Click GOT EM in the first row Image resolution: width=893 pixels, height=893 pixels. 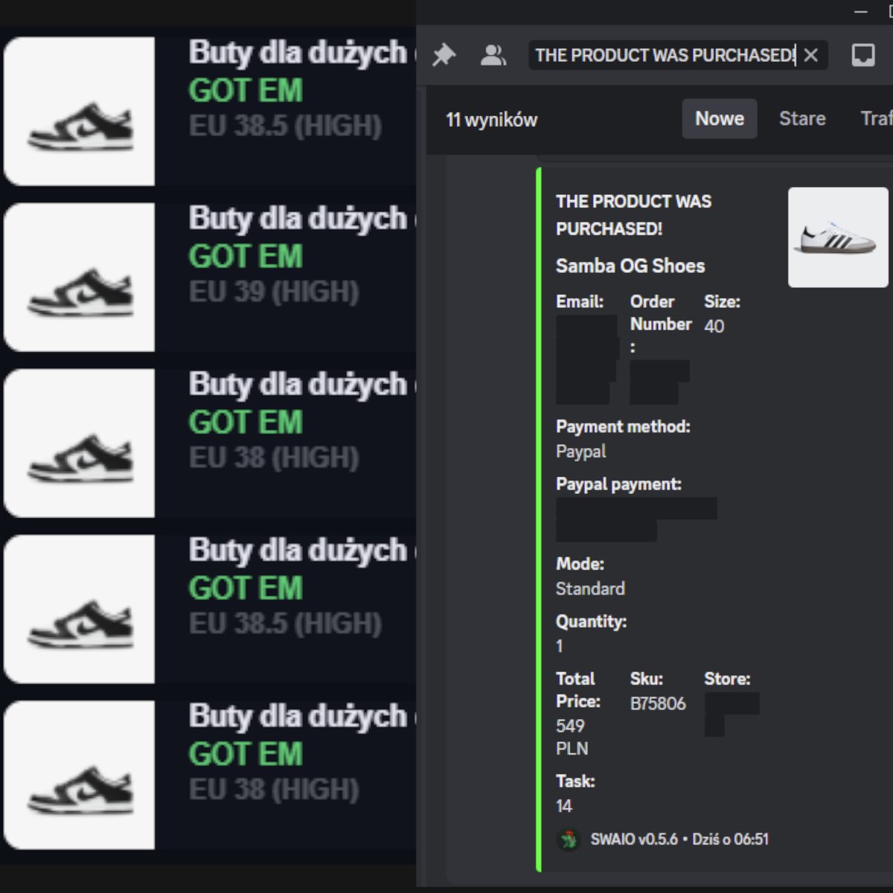click(246, 91)
